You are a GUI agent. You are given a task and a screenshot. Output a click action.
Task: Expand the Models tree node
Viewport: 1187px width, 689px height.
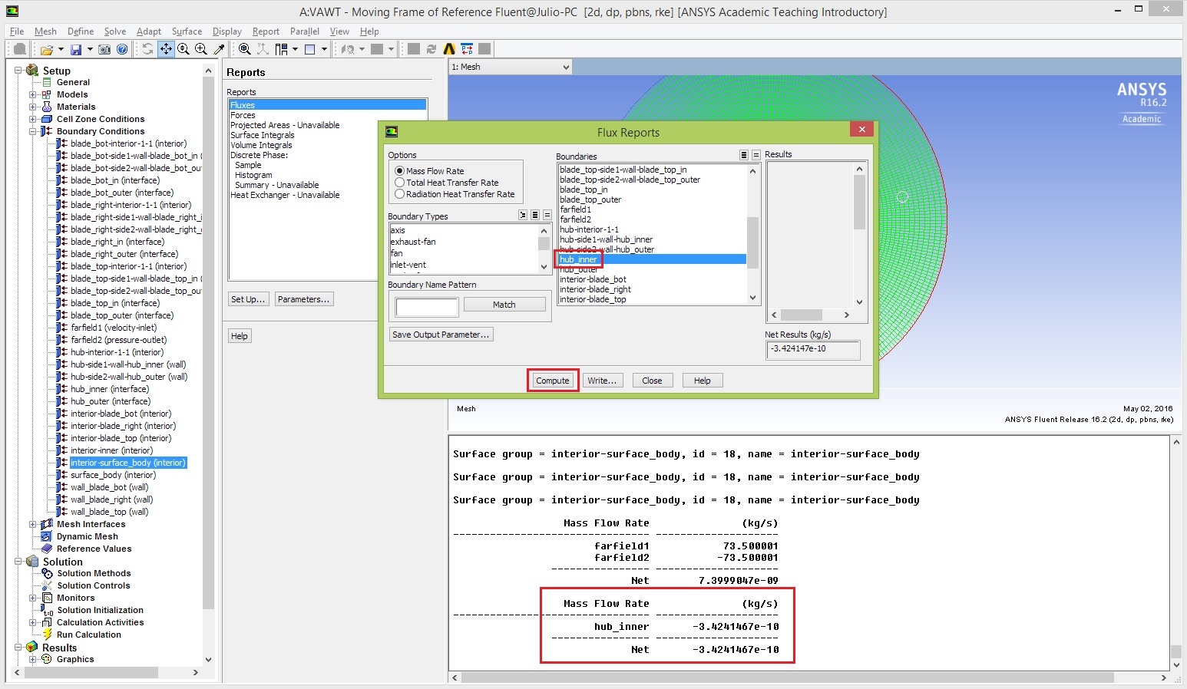[33, 94]
